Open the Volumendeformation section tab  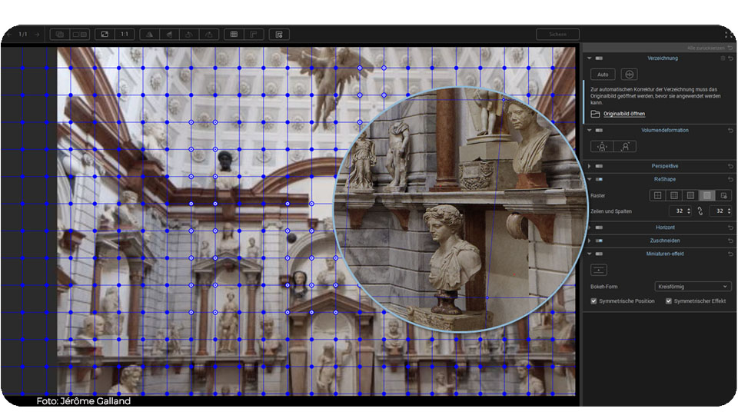click(x=664, y=131)
